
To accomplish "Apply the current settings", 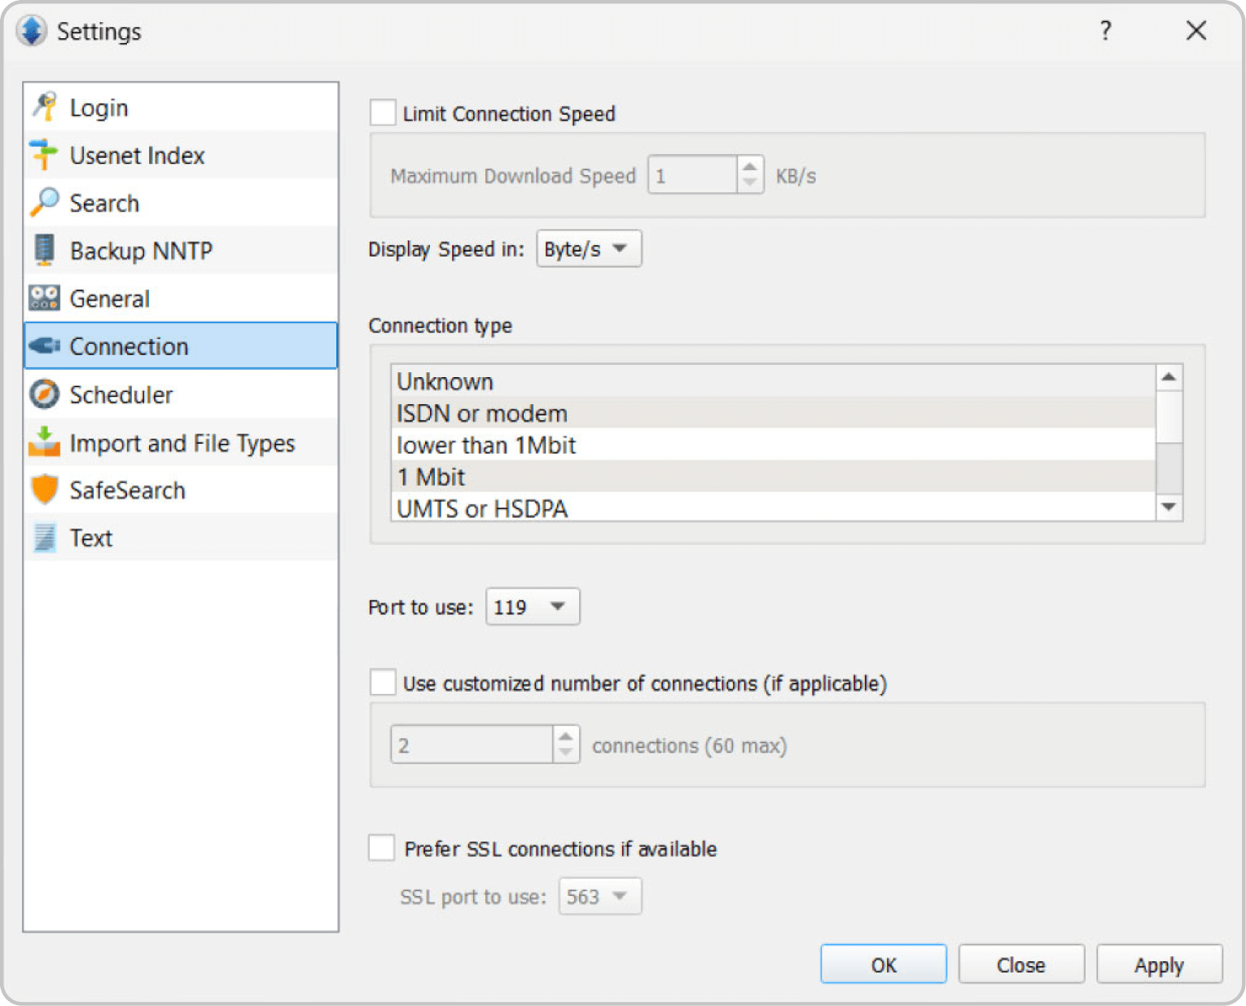I will coord(1159,964).
